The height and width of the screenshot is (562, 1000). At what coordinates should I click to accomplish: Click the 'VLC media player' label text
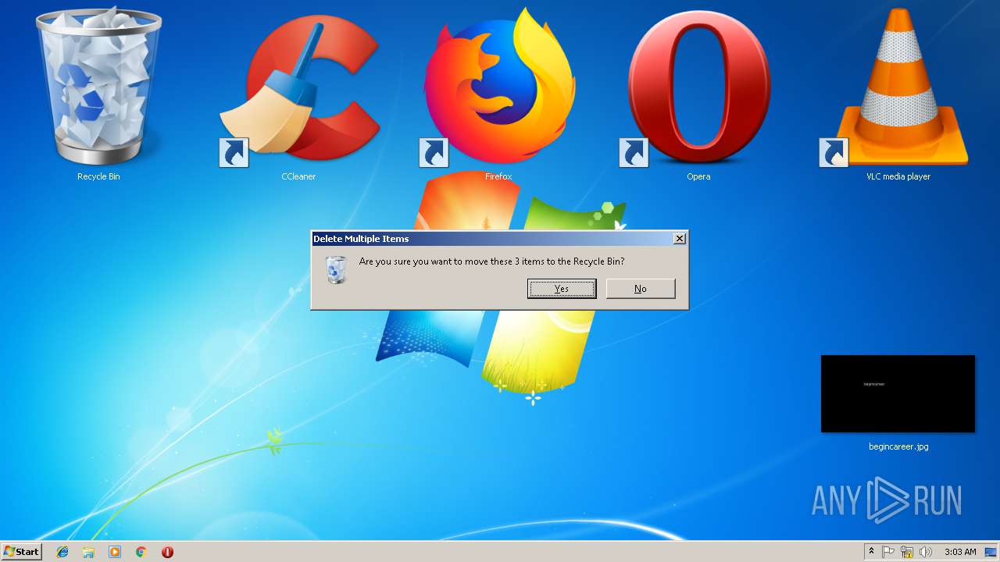click(x=898, y=176)
